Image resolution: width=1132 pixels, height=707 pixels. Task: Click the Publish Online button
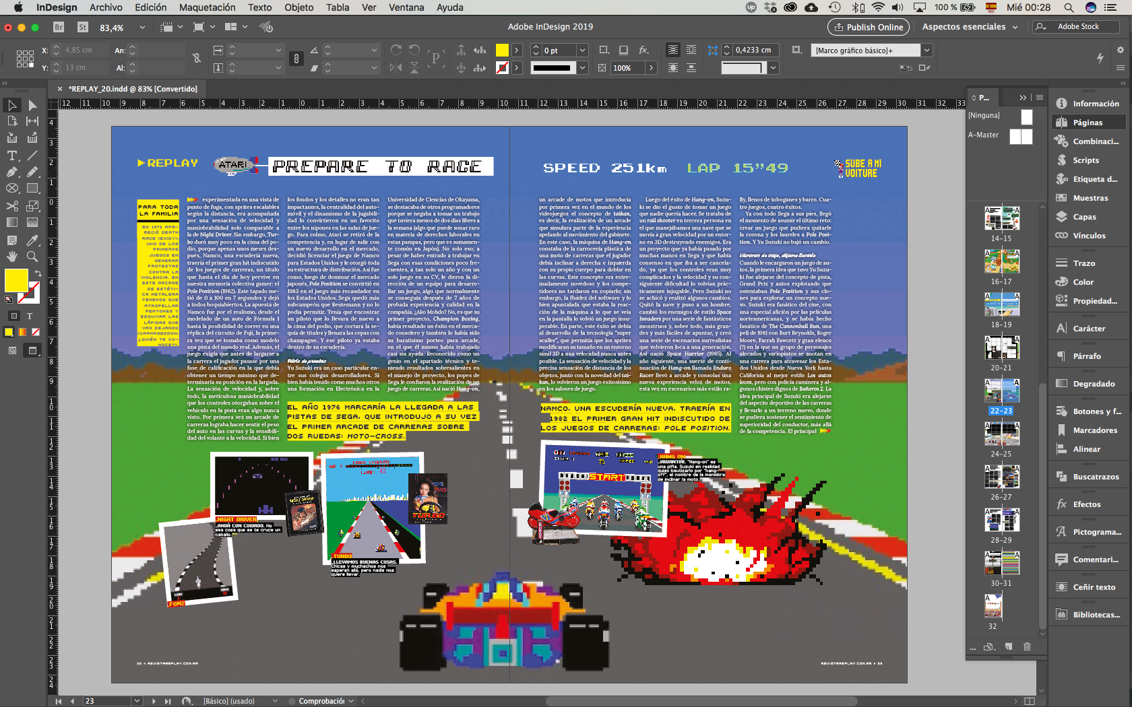pos(868,27)
